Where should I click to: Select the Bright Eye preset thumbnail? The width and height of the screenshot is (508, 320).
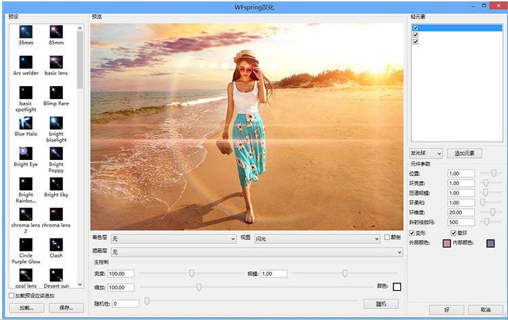26,153
